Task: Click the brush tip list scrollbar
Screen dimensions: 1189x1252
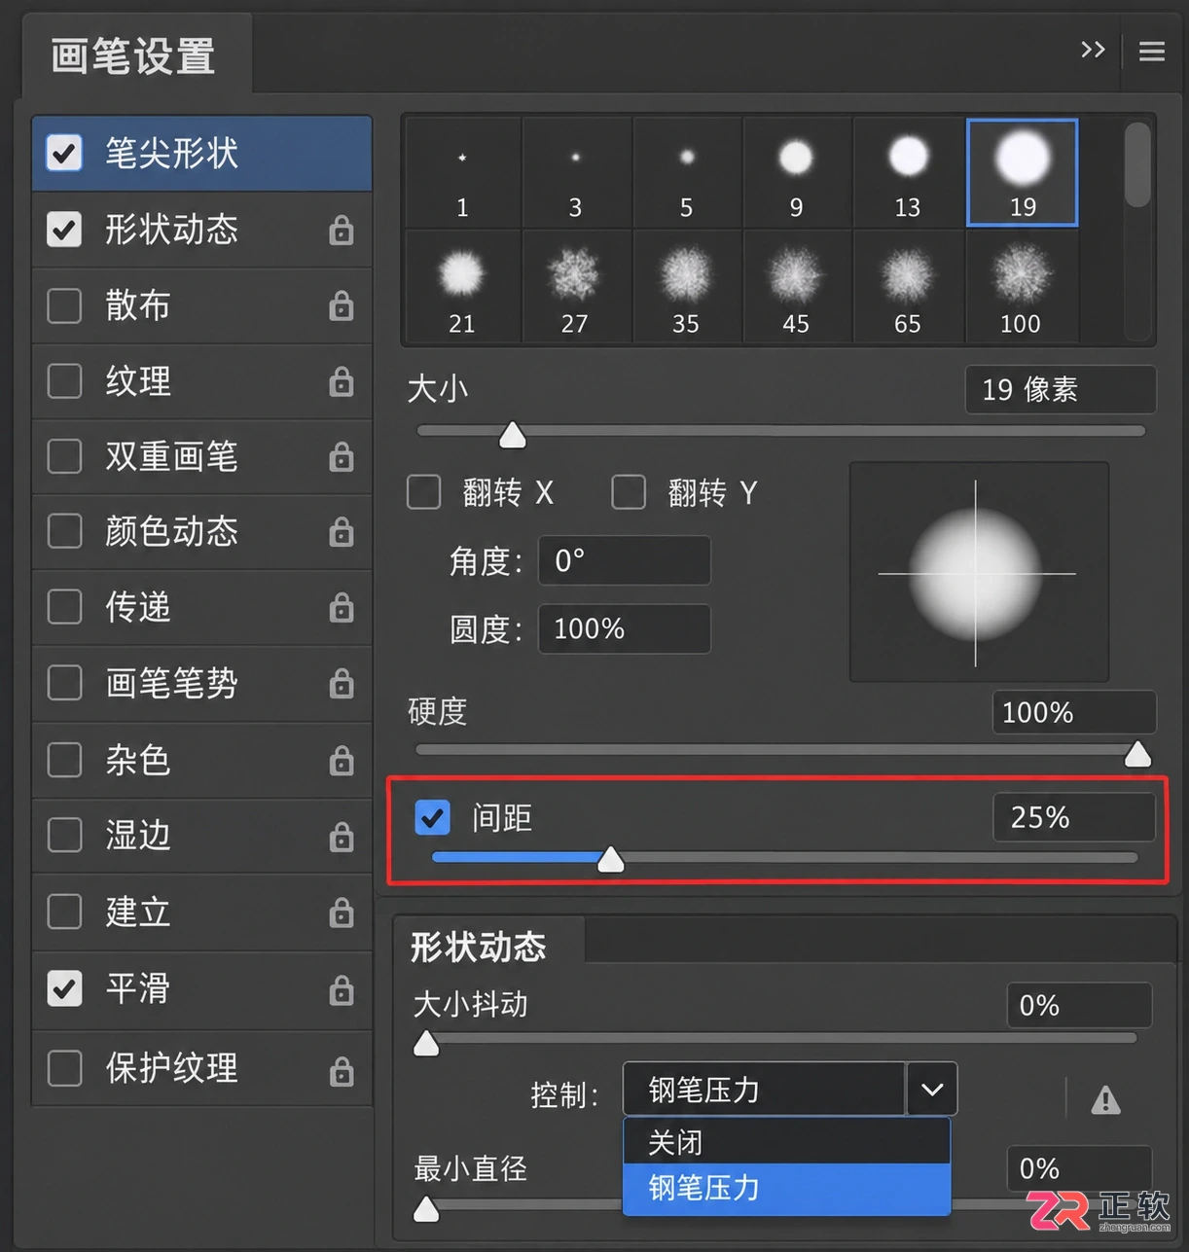Action: (1137, 163)
